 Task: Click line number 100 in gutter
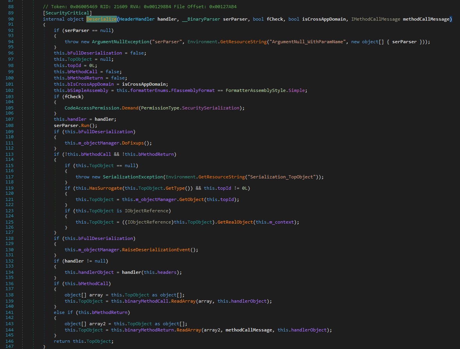9,78
